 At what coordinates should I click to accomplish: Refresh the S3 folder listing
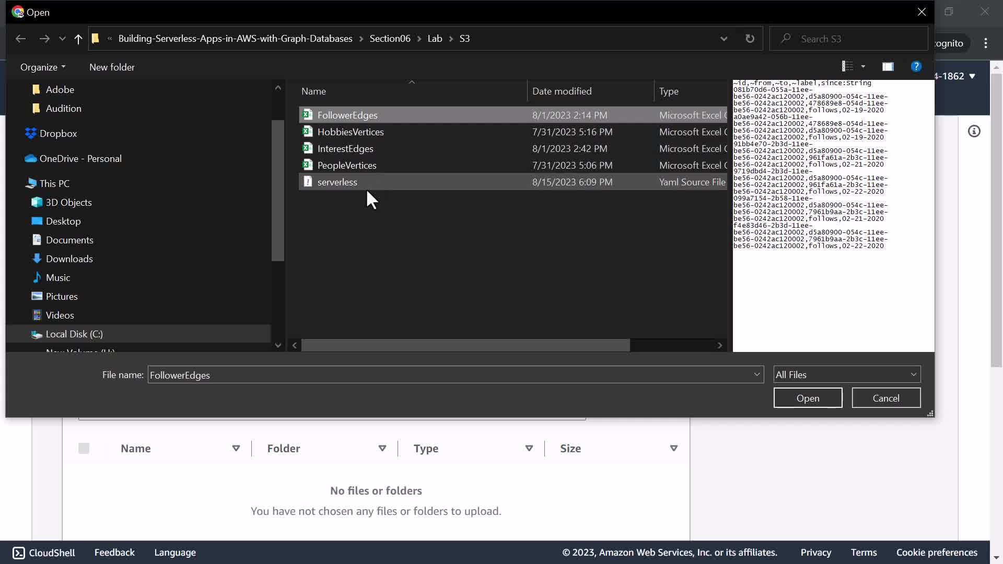click(750, 39)
